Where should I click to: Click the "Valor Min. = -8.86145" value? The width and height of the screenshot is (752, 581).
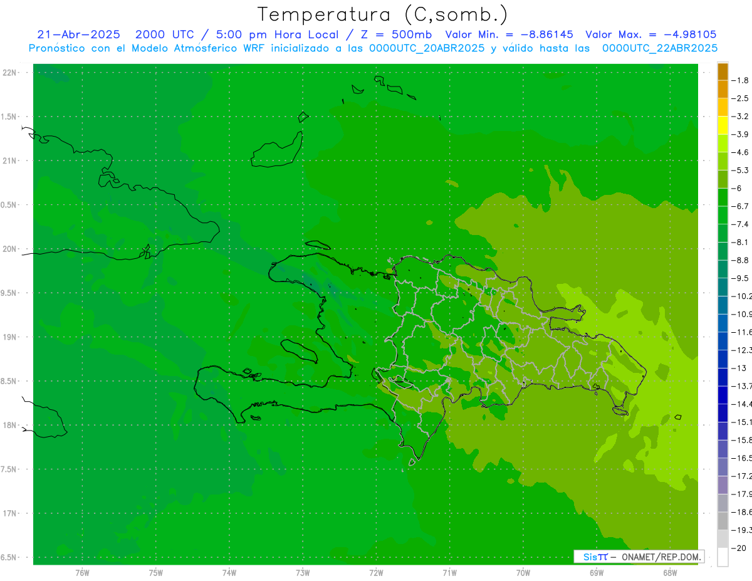pos(511,34)
